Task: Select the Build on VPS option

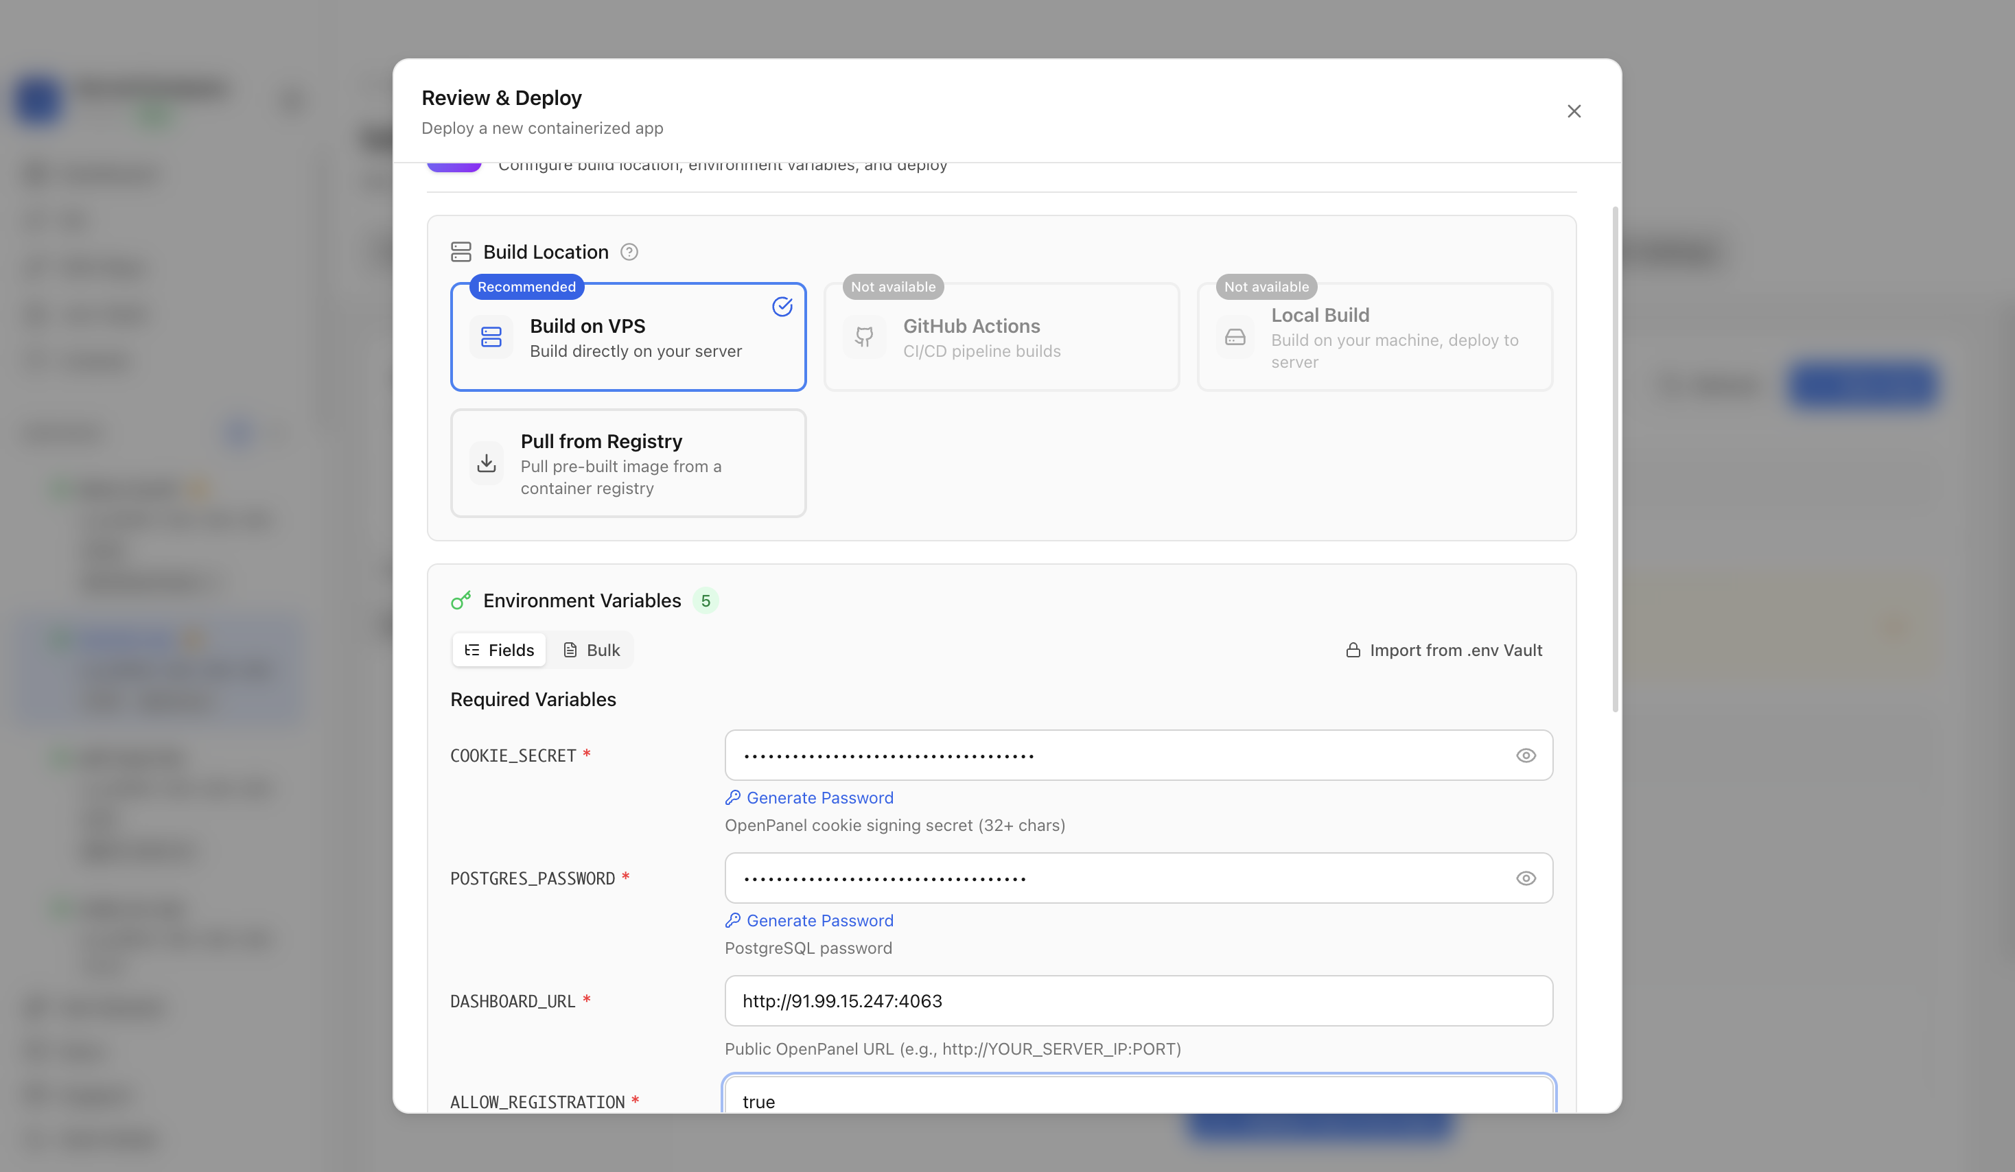Action: tap(629, 336)
